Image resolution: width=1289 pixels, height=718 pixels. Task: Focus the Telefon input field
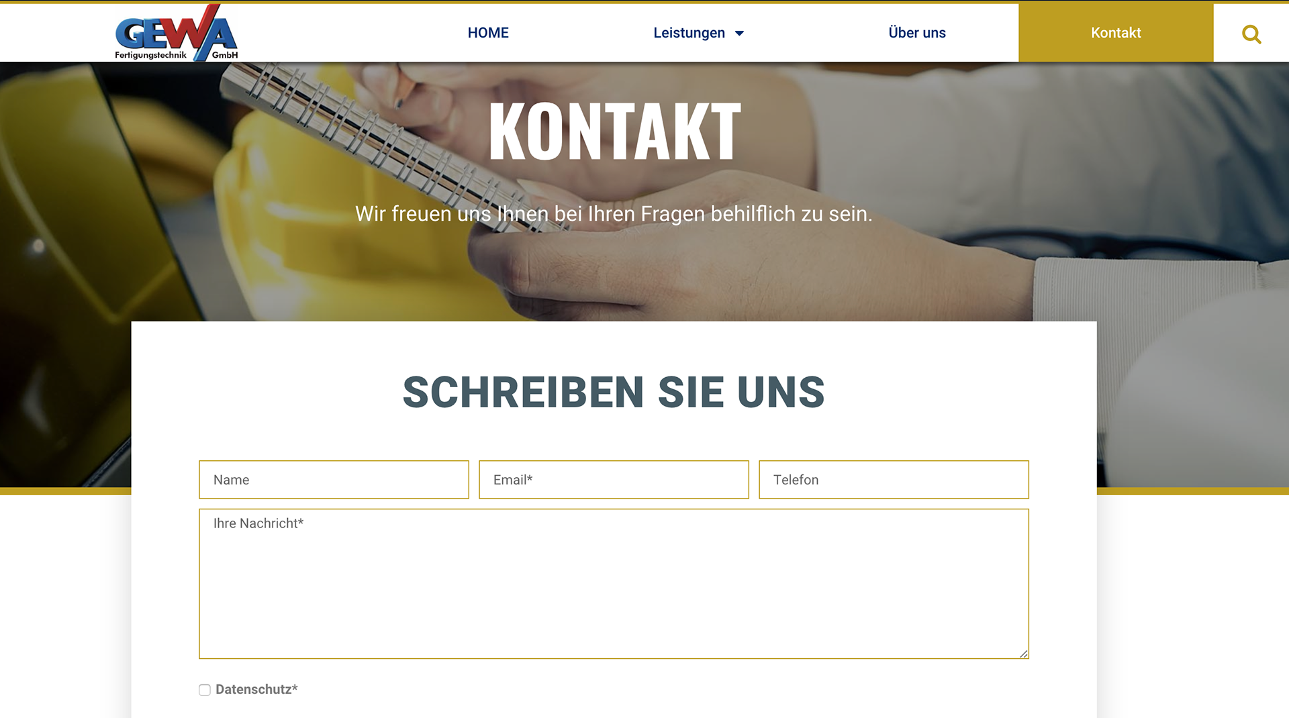click(x=894, y=480)
